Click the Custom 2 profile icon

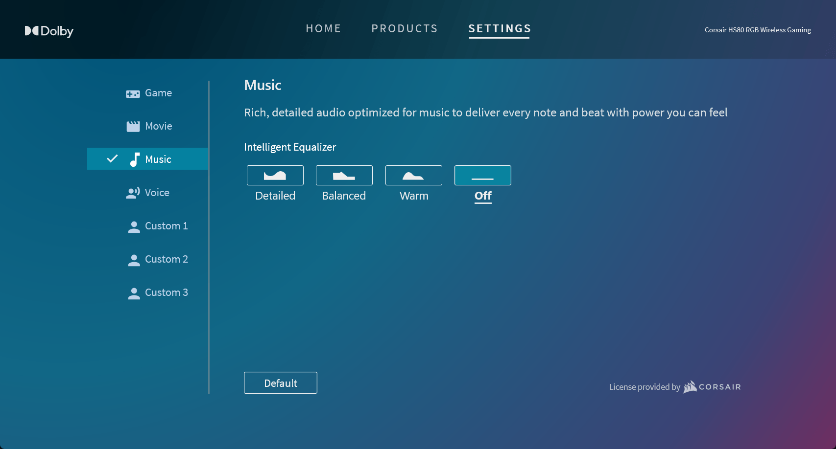click(x=134, y=260)
